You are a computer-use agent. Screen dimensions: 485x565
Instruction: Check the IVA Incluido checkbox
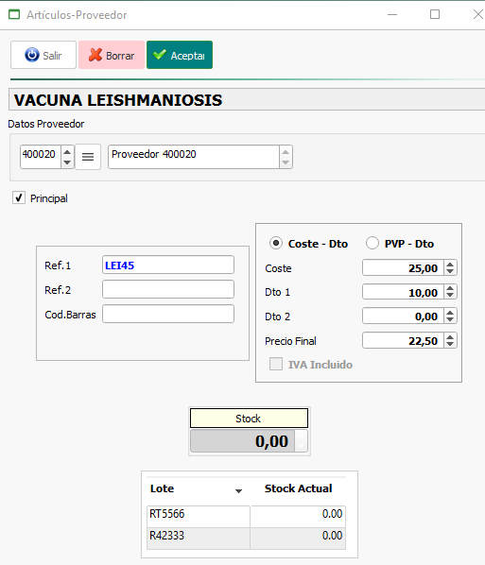[x=276, y=364]
